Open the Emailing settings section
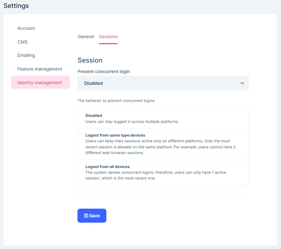The image size is (281, 249). 26,55
